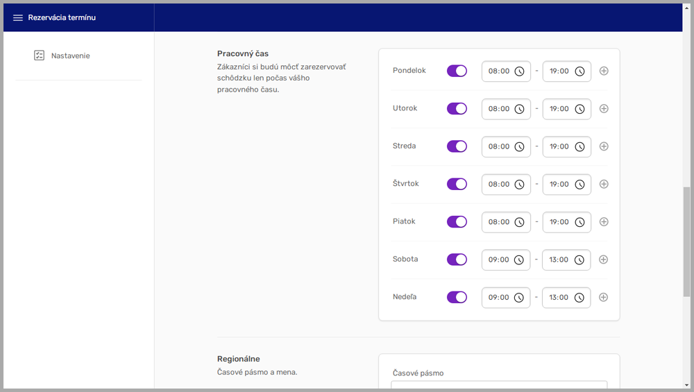Screen dimensions: 694x392
Task: Add a time slot for Pondelok
Action: (604, 71)
